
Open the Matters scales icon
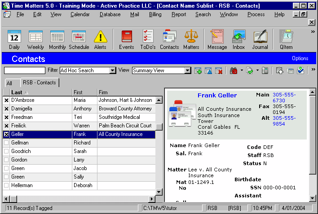click(191, 40)
